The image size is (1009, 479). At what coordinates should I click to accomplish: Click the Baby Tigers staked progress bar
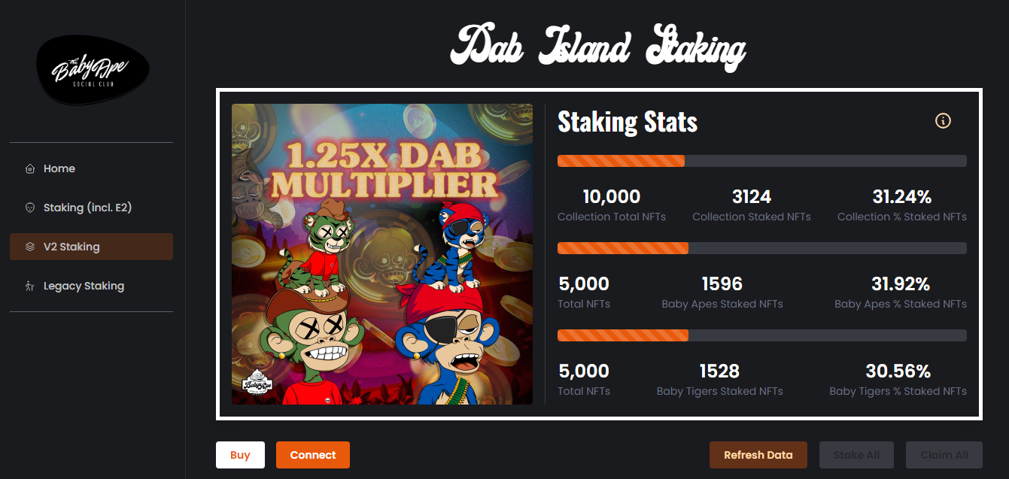(x=761, y=335)
